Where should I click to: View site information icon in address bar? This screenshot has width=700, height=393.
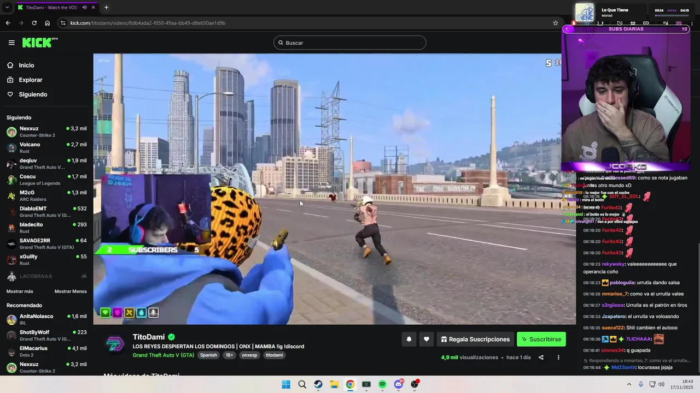click(x=63, y=23)
